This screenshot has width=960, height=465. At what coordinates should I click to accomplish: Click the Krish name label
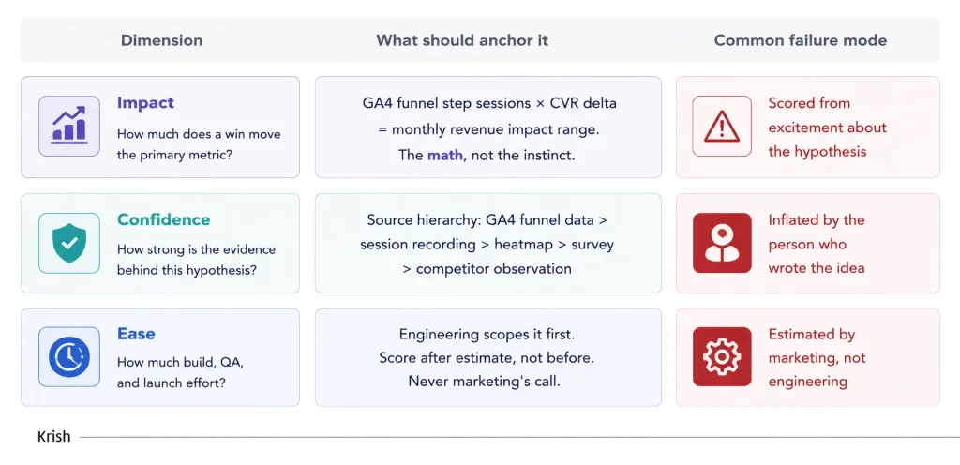point(53,437)
